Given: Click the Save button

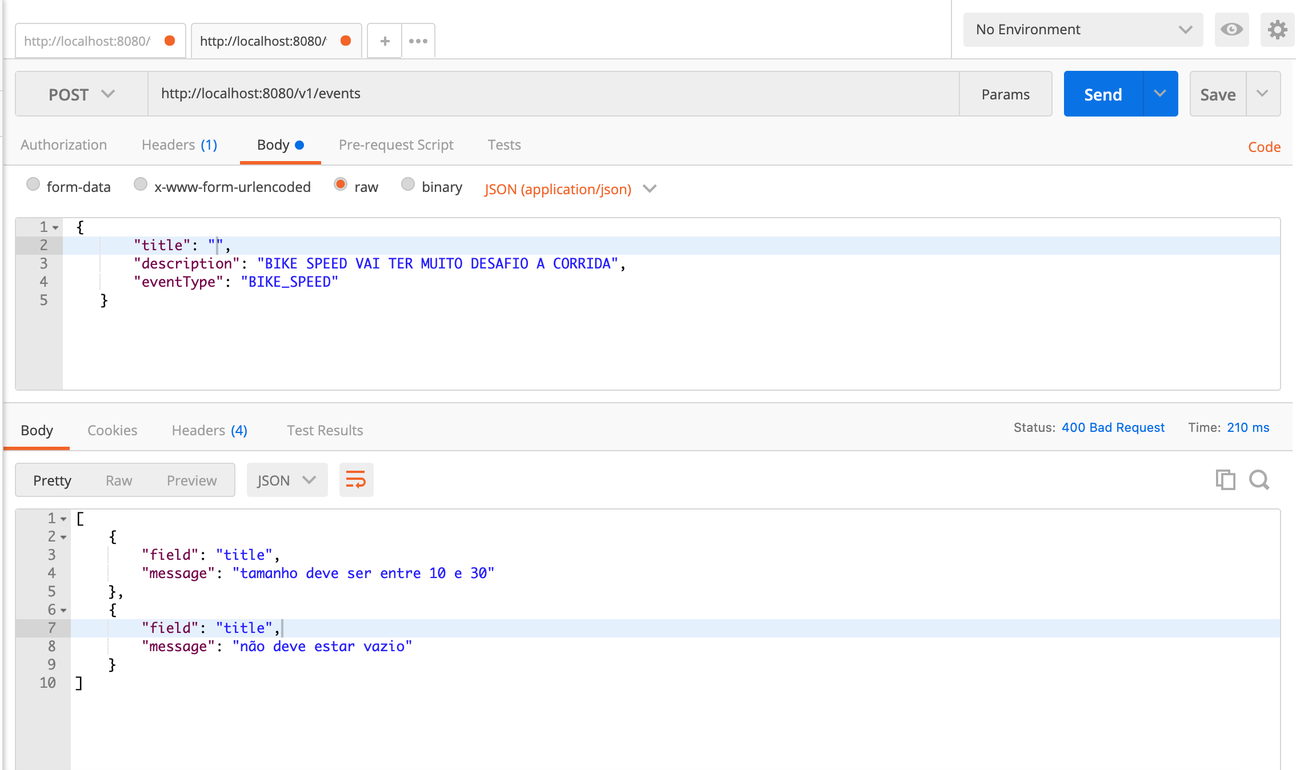Looking at the screenshot, I should pyautogui.click(x=1218, y=94).
